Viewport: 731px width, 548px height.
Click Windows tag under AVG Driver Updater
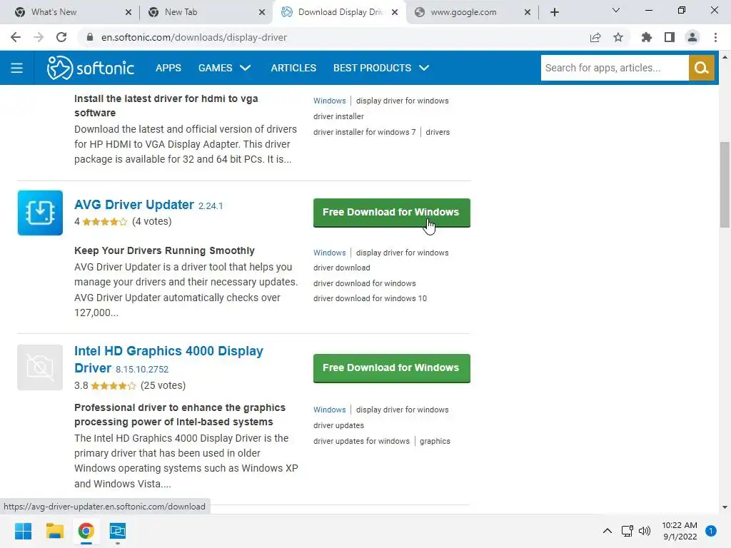[330, 253]
